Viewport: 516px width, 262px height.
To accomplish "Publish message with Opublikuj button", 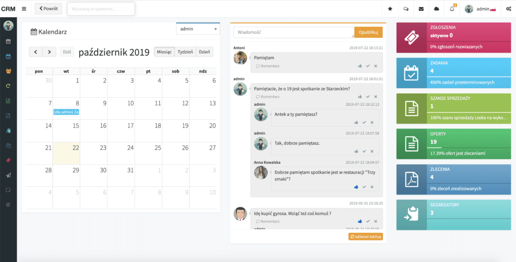I will pos(368,32).
